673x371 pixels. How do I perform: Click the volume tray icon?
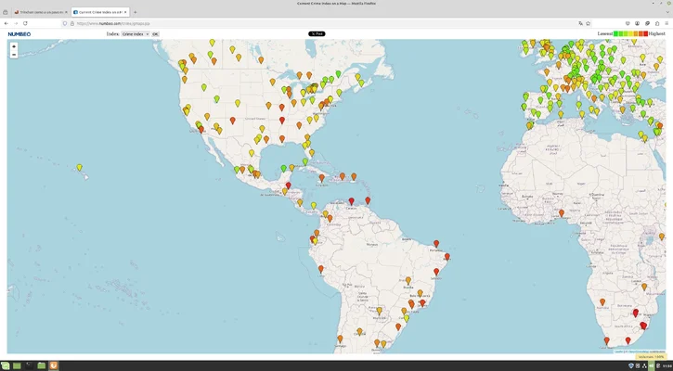click(651, 365)
